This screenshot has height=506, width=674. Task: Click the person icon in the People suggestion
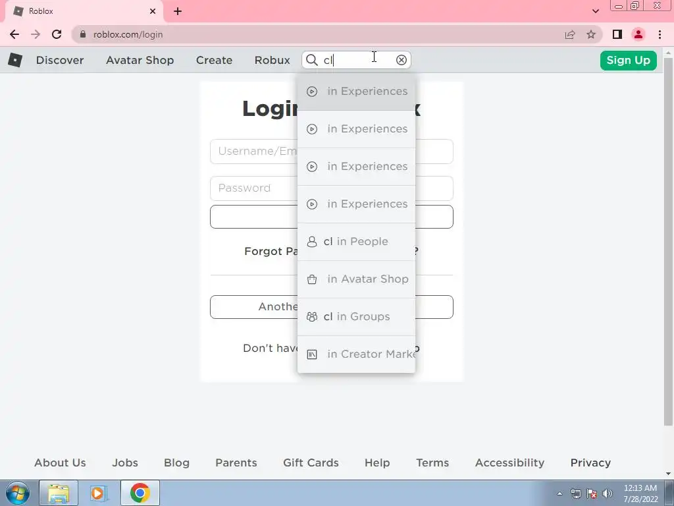[311, 242]
